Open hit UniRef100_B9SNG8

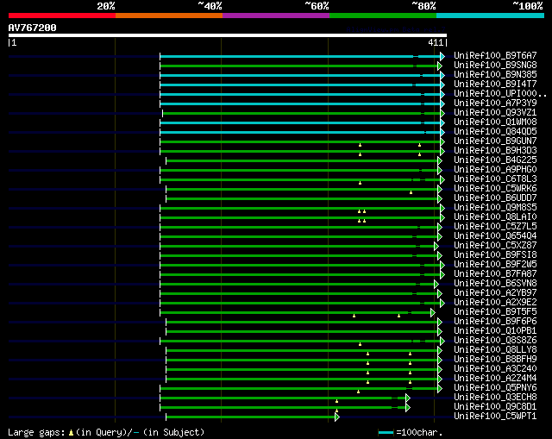click(x=495, y=66)
